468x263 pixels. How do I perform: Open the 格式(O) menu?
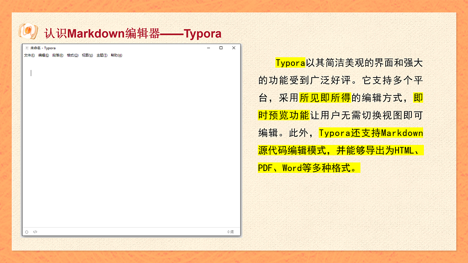73,55
